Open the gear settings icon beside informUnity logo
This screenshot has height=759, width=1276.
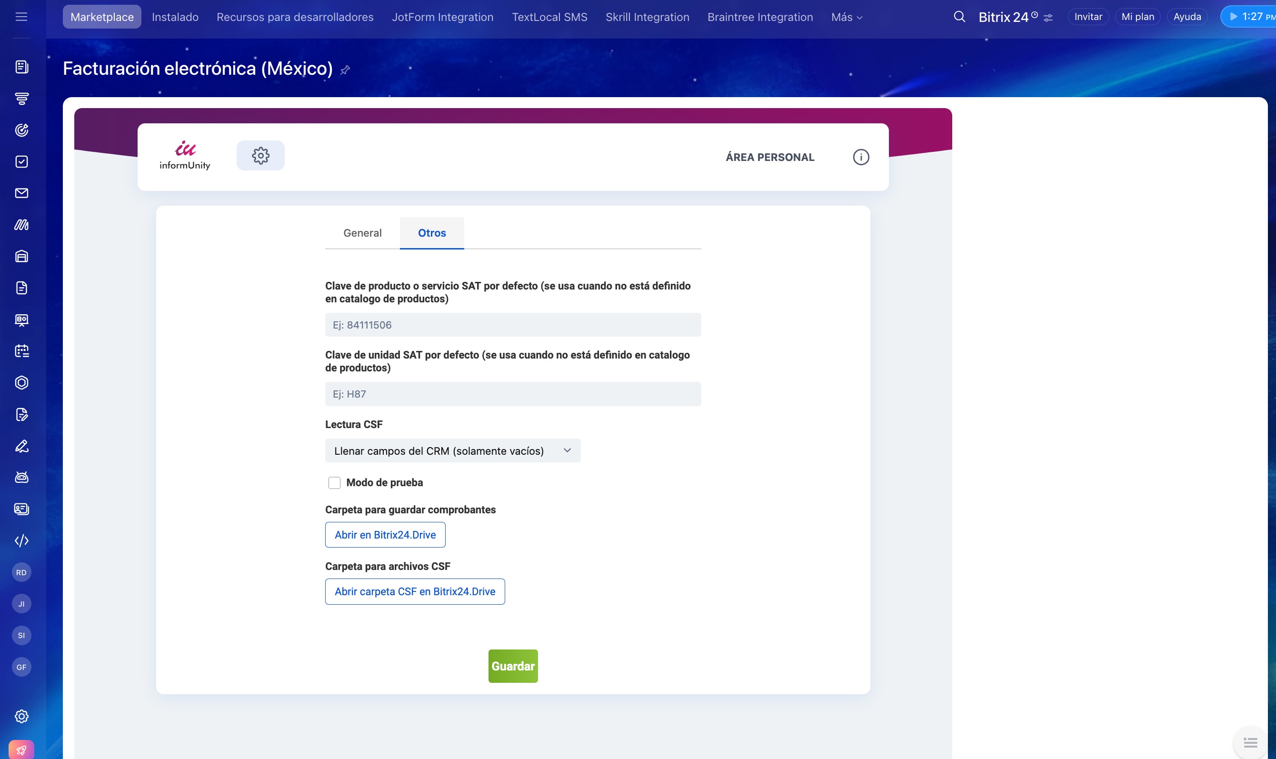(260, 156)
